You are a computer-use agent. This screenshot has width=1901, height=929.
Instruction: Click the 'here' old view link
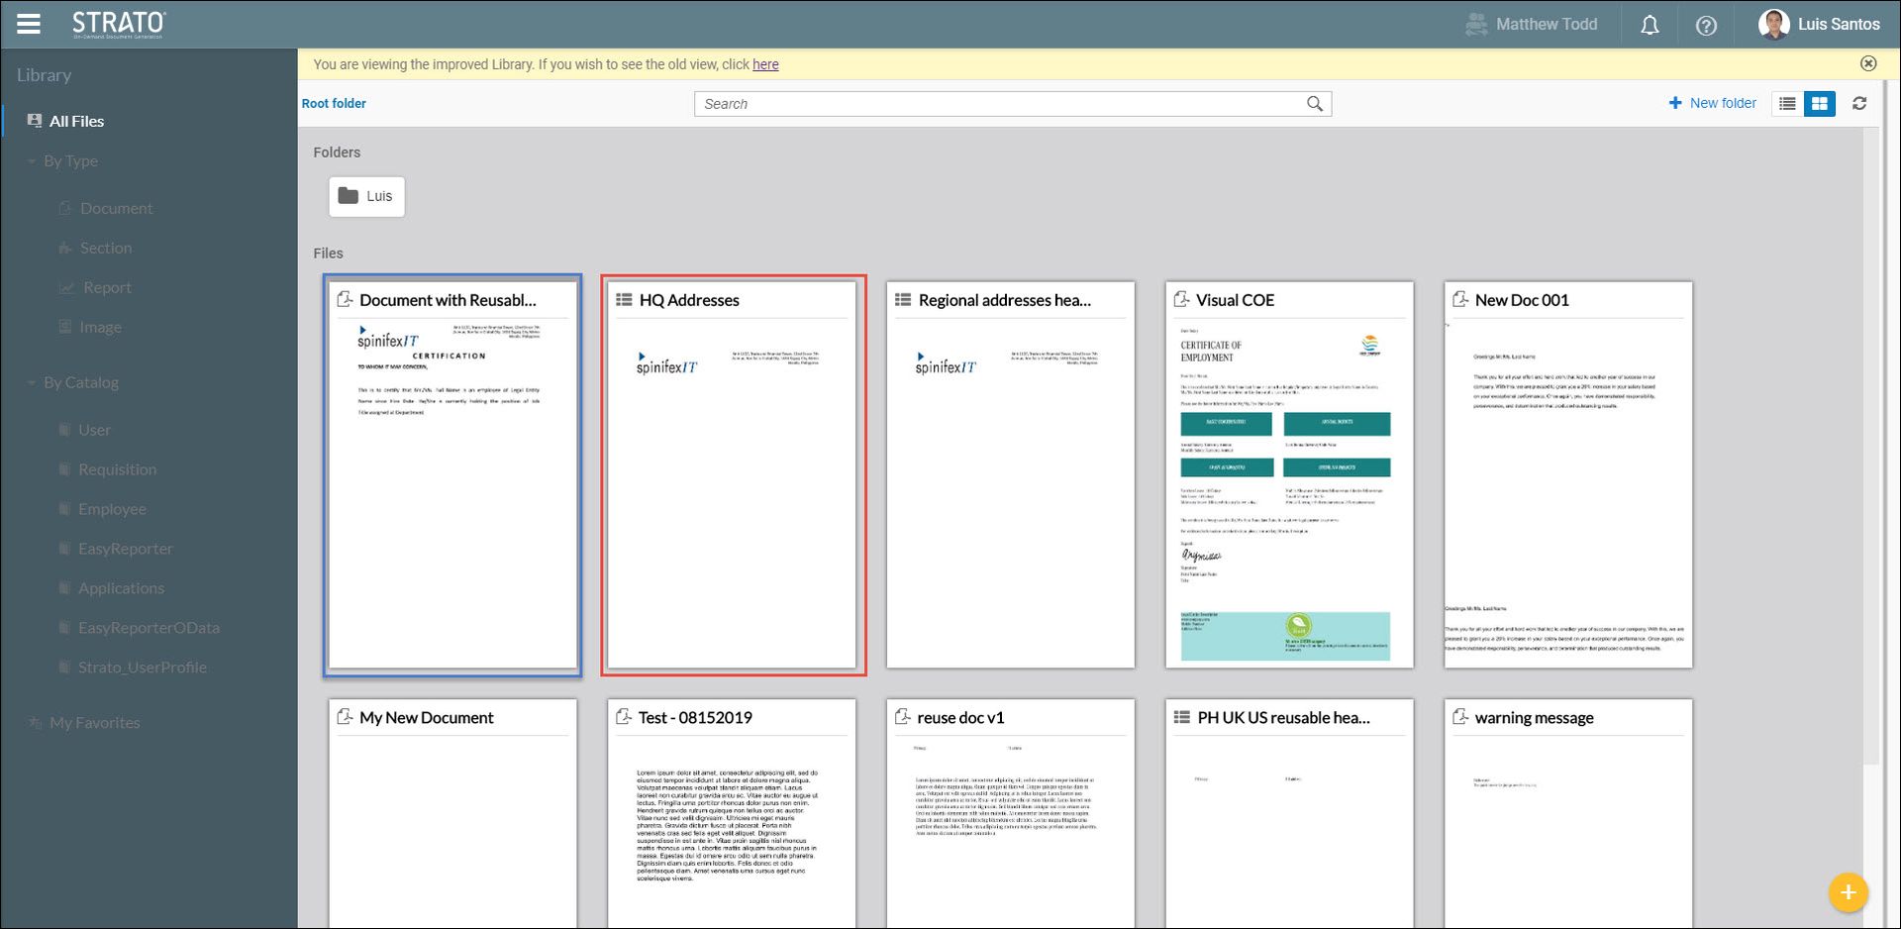click(765, 64)
